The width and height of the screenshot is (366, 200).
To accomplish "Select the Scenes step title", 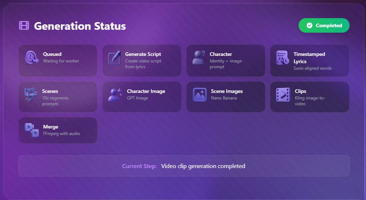I will [x=50, y=91].
